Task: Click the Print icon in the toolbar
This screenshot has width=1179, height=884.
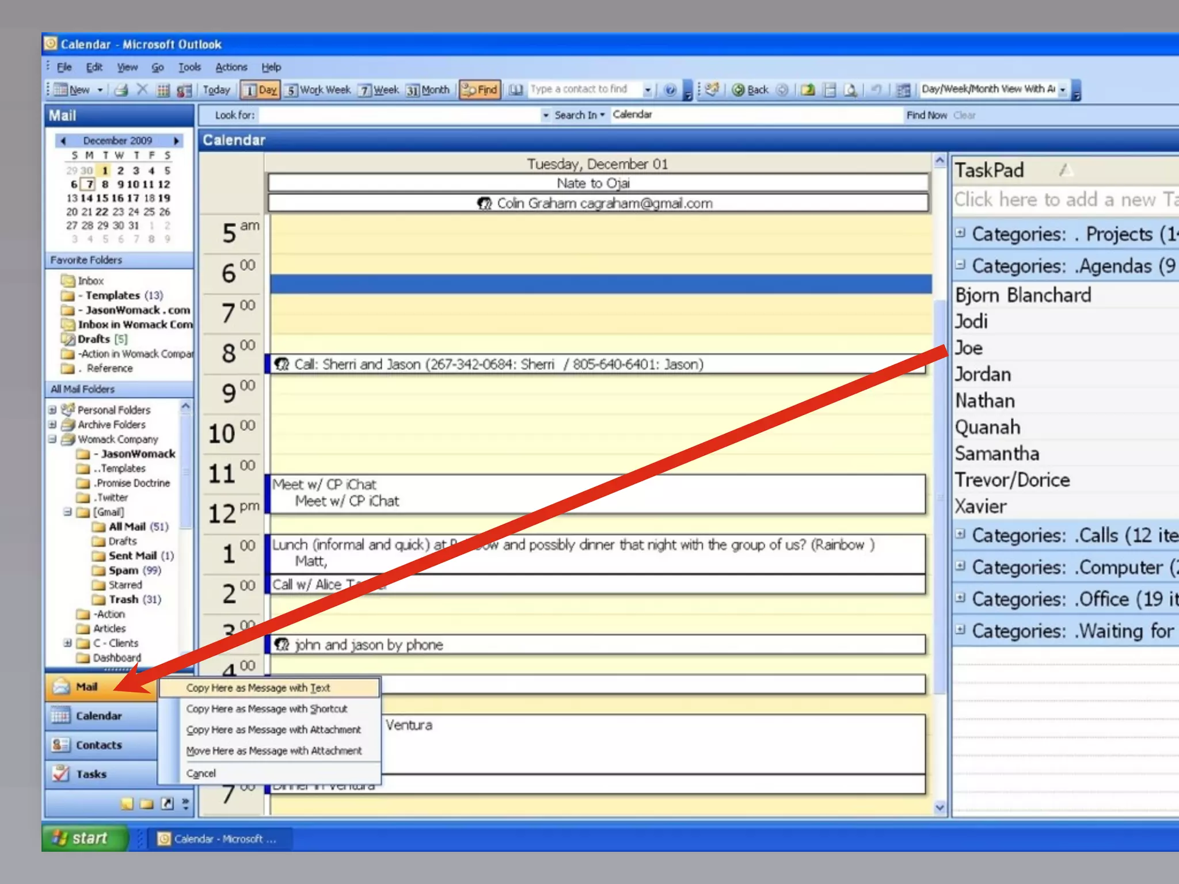Action: [x=121, y=90]
